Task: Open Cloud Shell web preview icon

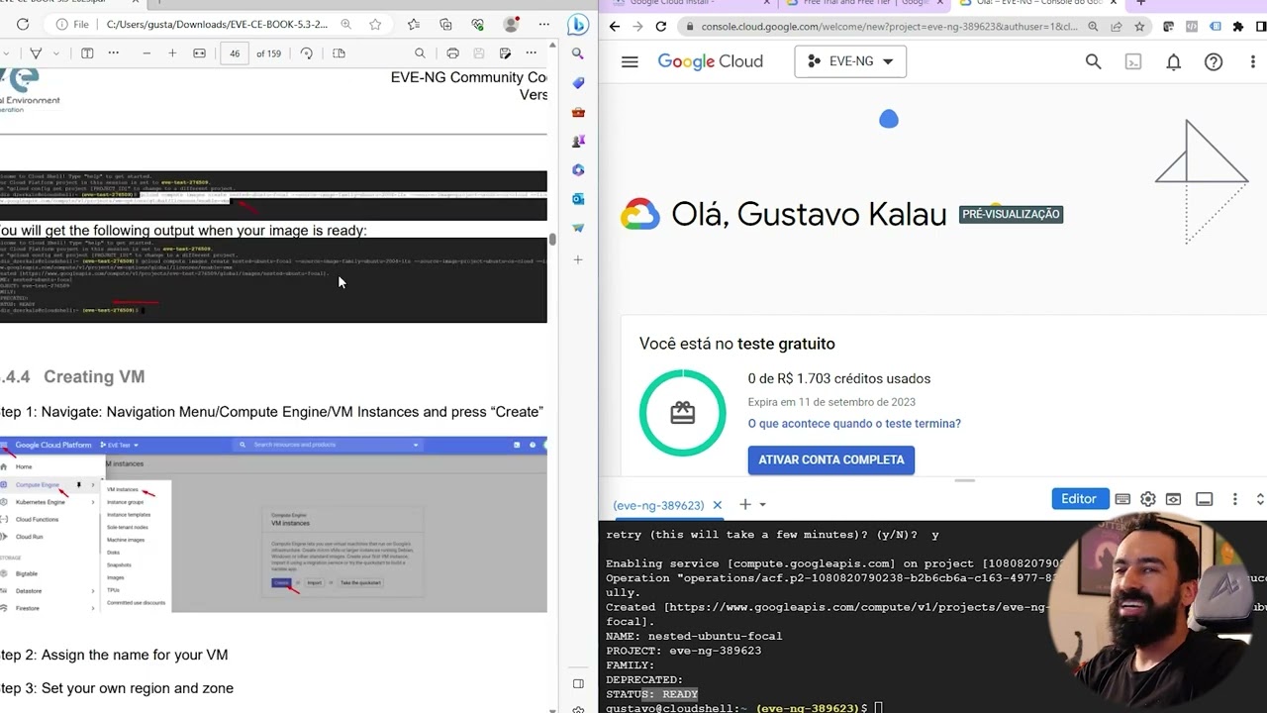Action: point(1174,499)
